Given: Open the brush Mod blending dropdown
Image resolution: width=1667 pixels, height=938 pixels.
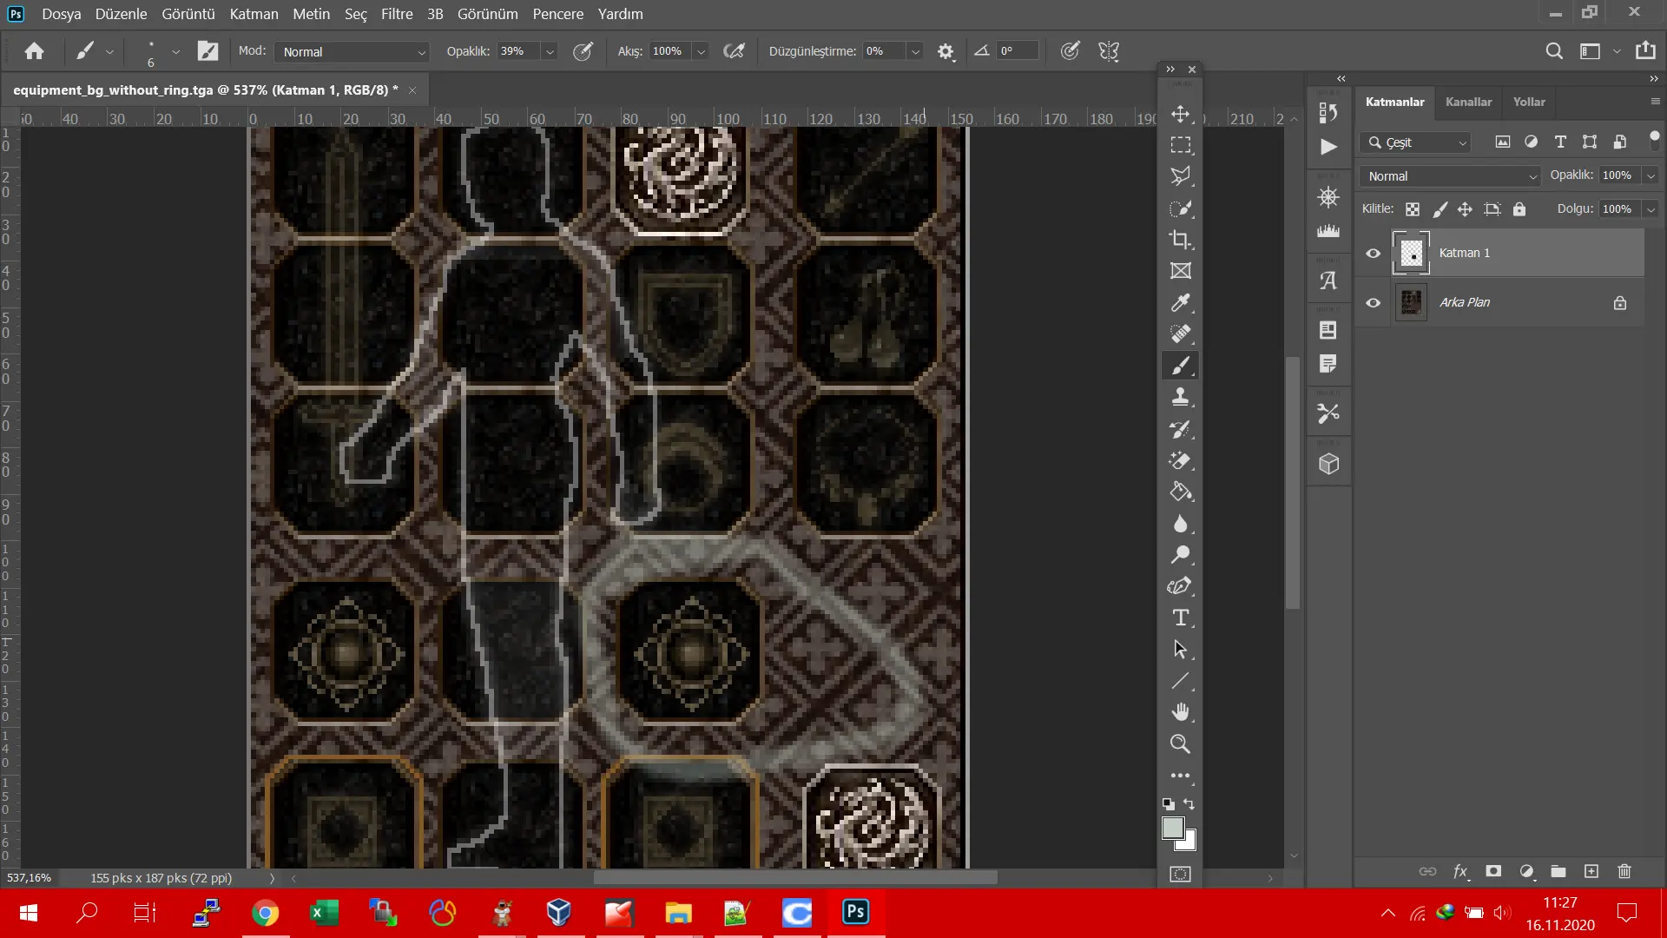Looking at the screenshot, I should pos(352,52).
